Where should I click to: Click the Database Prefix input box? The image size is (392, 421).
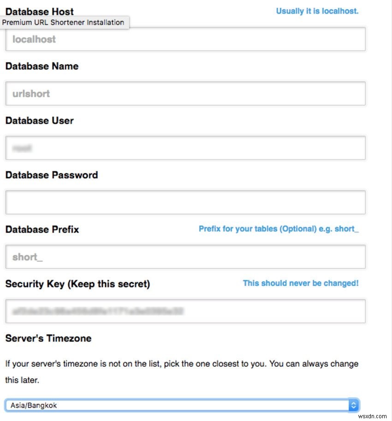(185, 257)
